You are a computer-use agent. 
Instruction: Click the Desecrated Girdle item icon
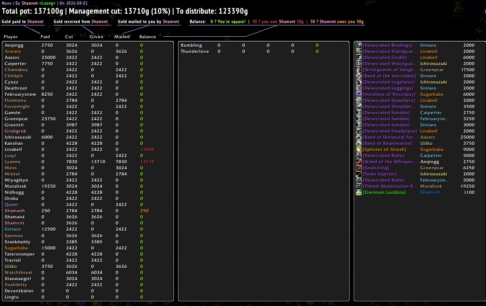(358, 58)
